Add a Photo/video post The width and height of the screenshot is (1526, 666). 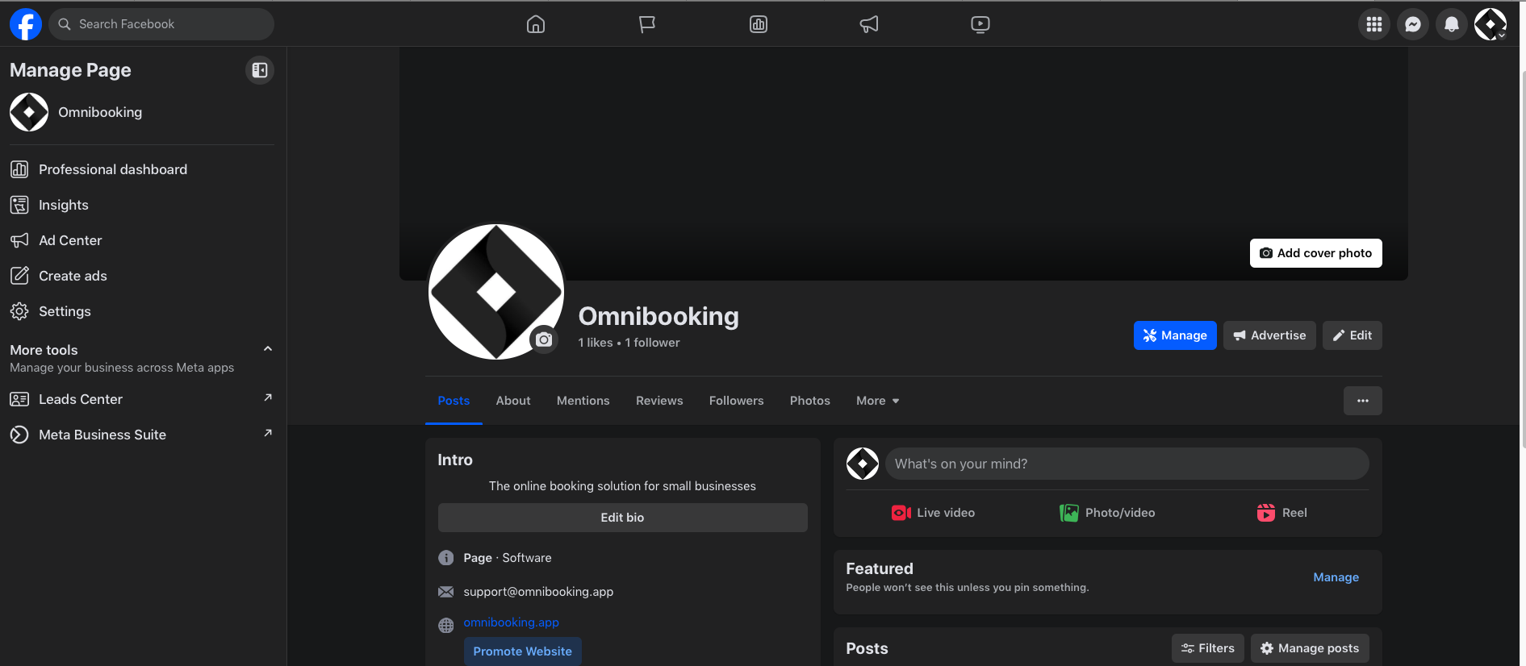pos(1107,513)
